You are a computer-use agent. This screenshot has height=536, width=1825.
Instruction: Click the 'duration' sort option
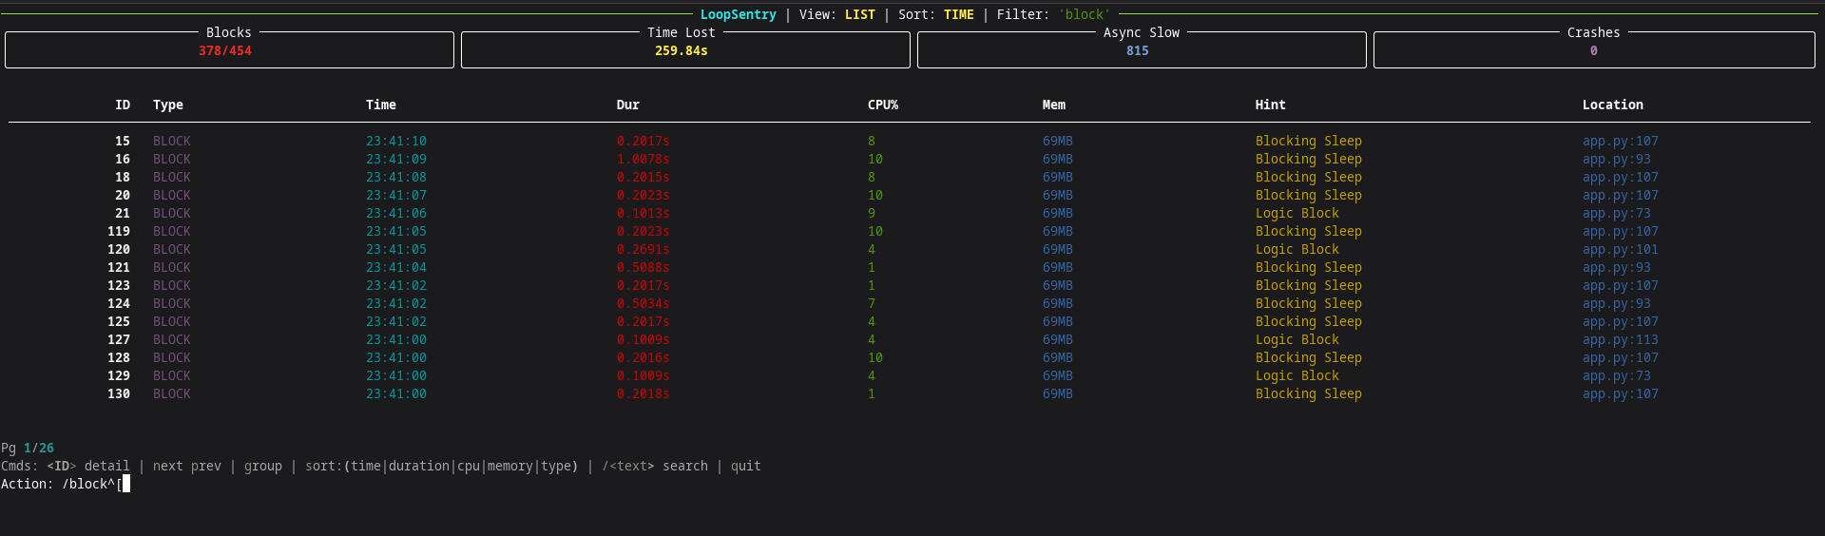419,467
